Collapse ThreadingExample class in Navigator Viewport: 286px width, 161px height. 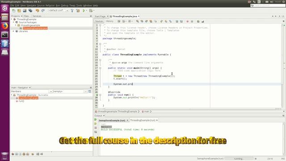[x=12, y=95]
